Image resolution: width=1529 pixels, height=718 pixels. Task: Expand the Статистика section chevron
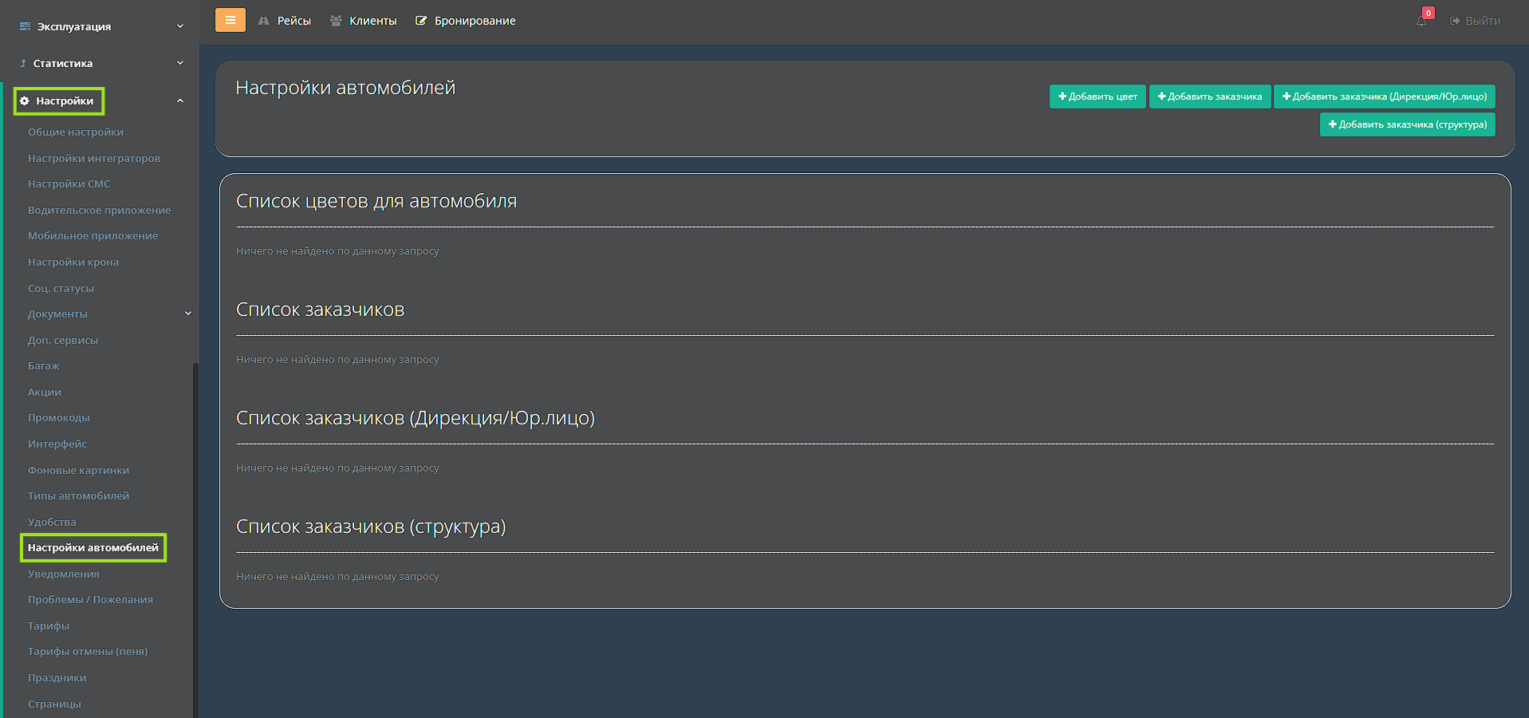[x=180, y=63]
